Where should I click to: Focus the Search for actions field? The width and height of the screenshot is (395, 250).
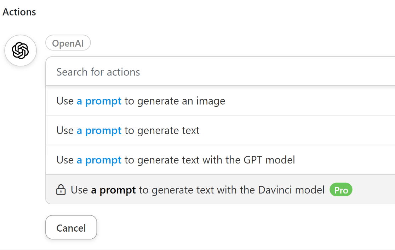point(219,72)
